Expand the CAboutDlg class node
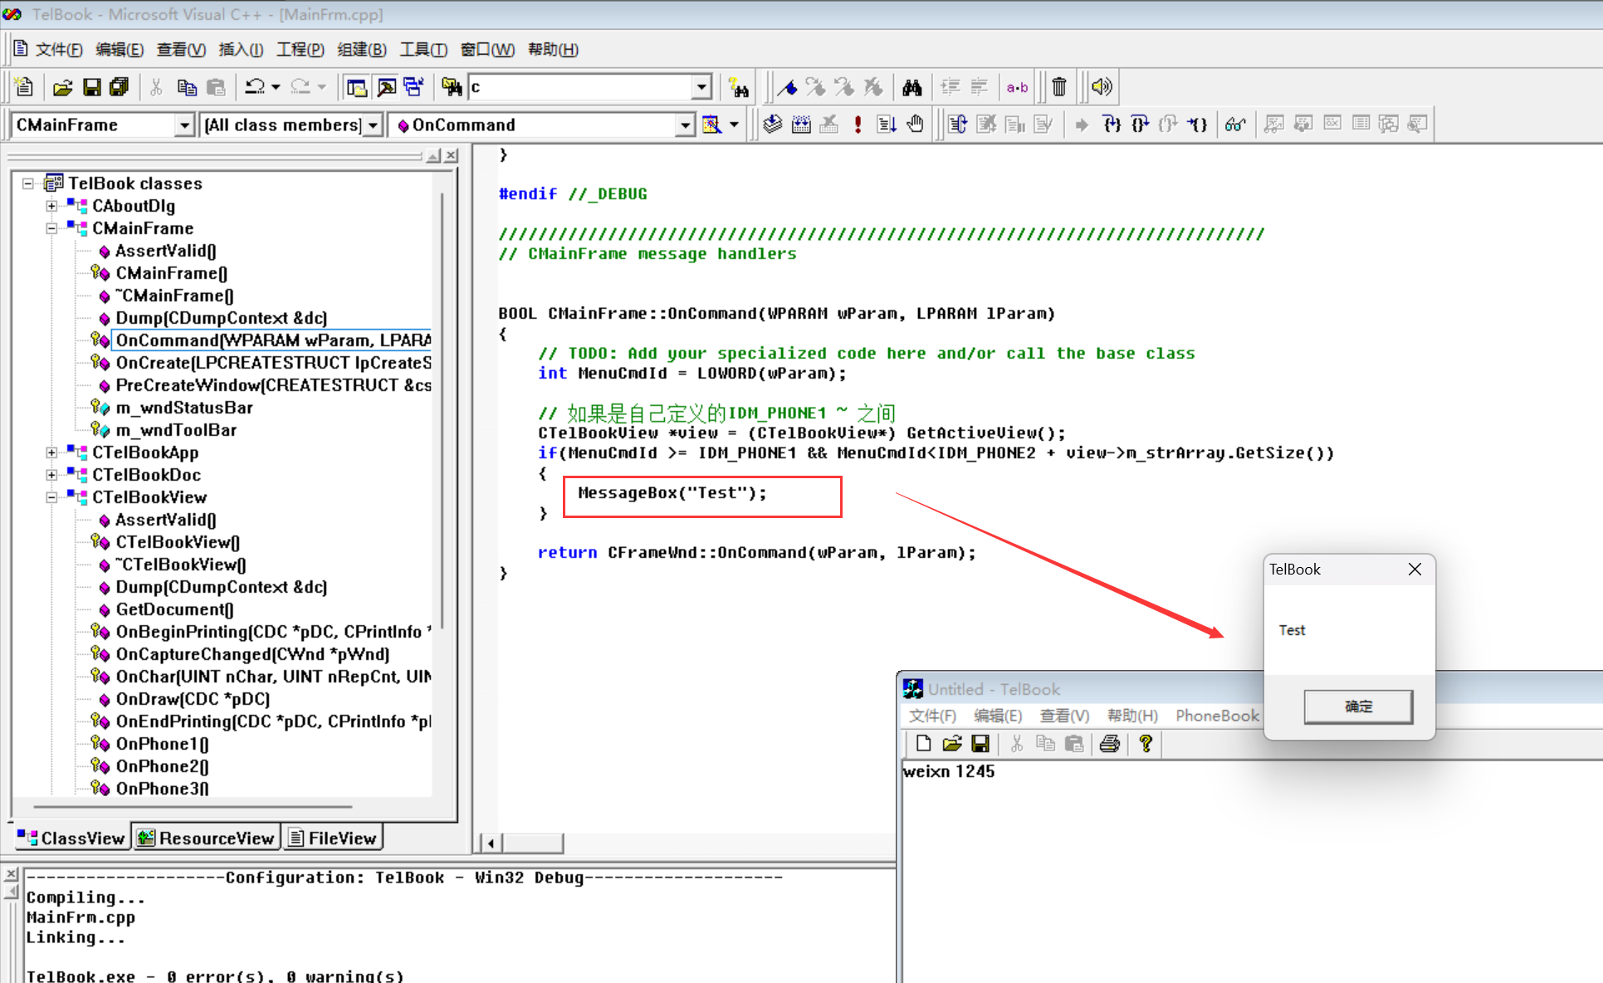 (51, 206)
